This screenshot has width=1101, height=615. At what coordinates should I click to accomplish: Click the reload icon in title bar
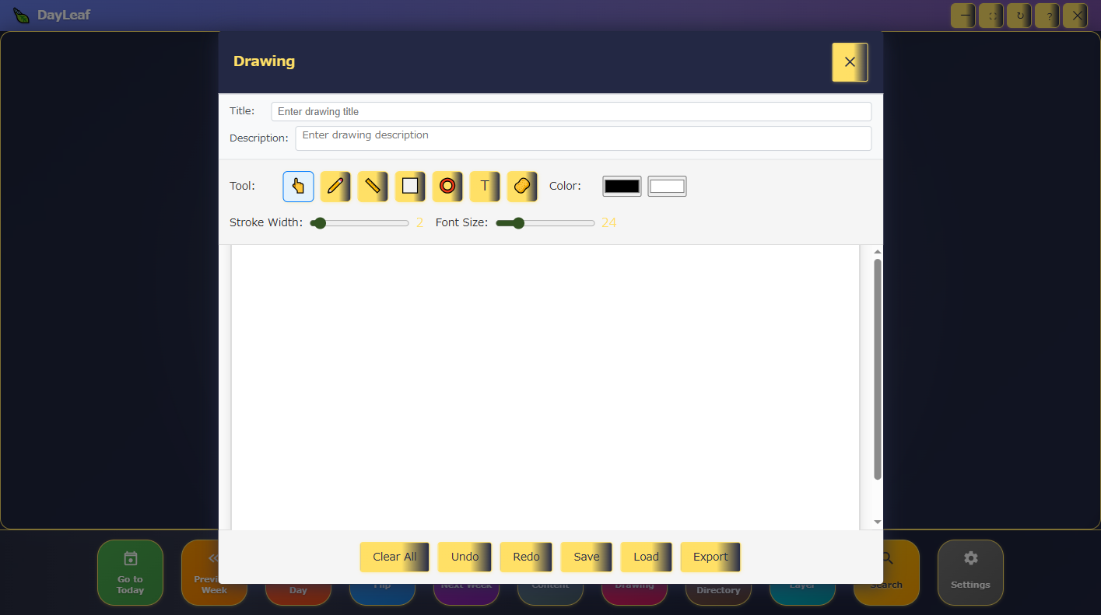tap(1019, 16)
